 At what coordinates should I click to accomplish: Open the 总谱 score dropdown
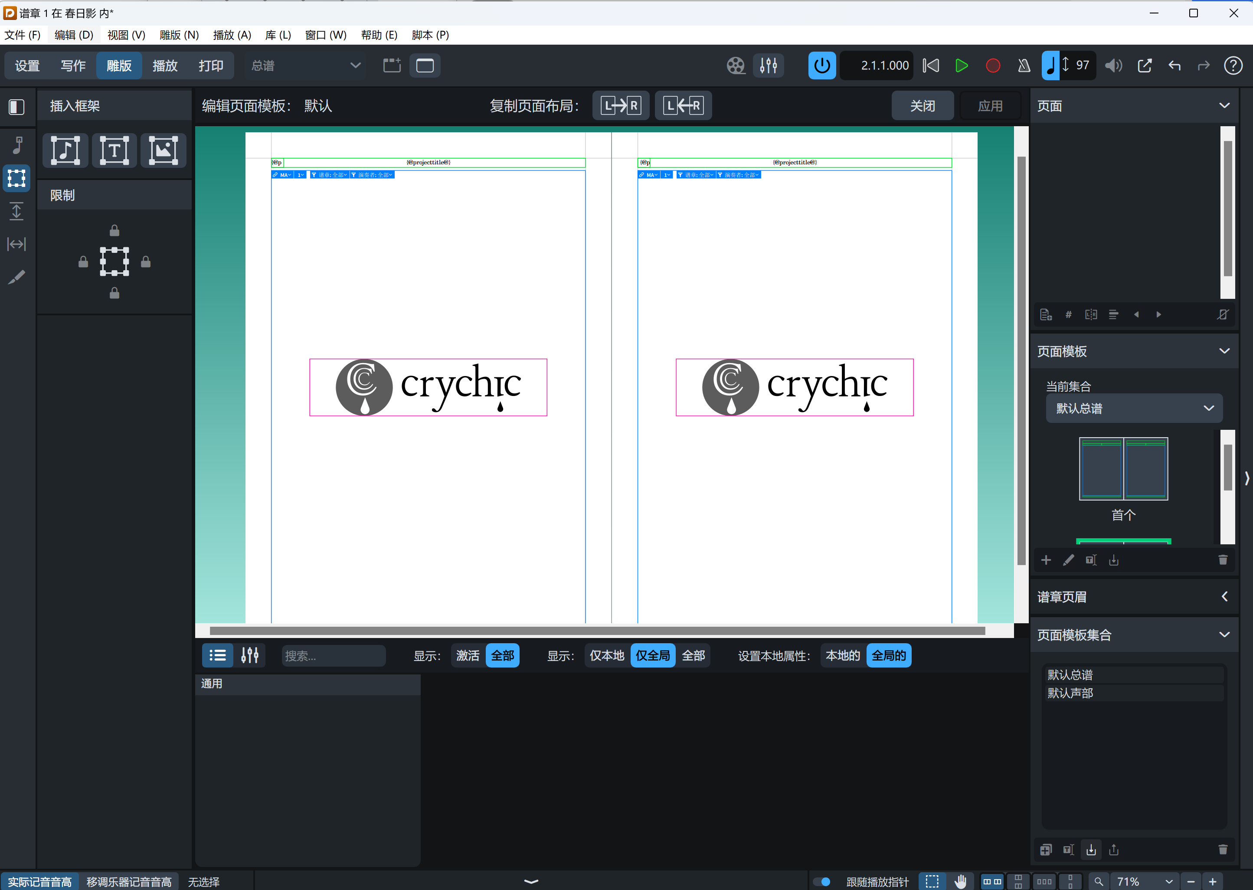tap(304, 65)
